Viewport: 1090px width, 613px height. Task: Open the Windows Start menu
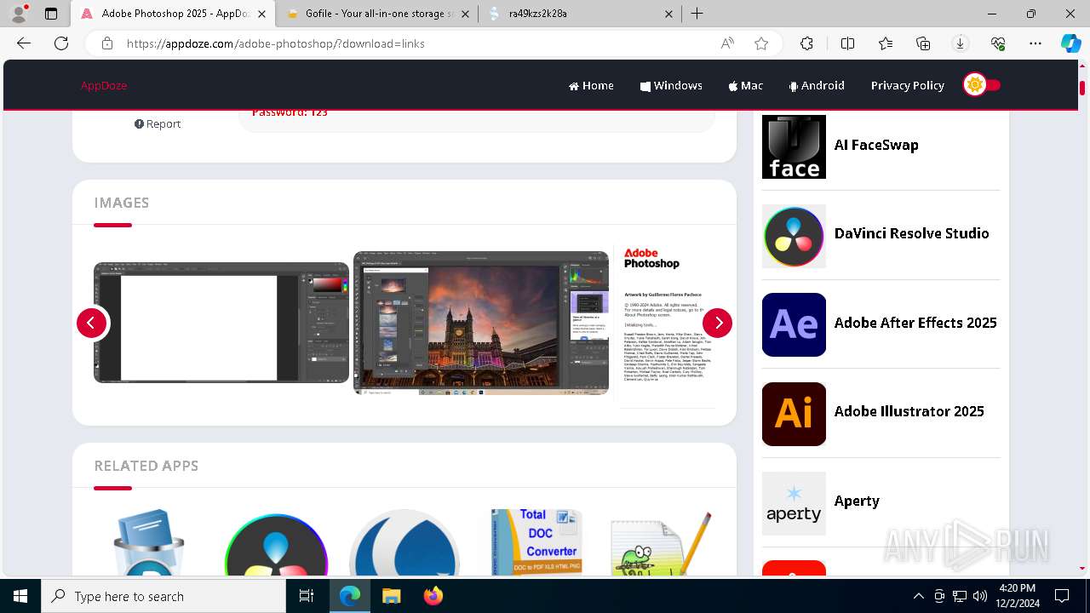pos(20,596)
